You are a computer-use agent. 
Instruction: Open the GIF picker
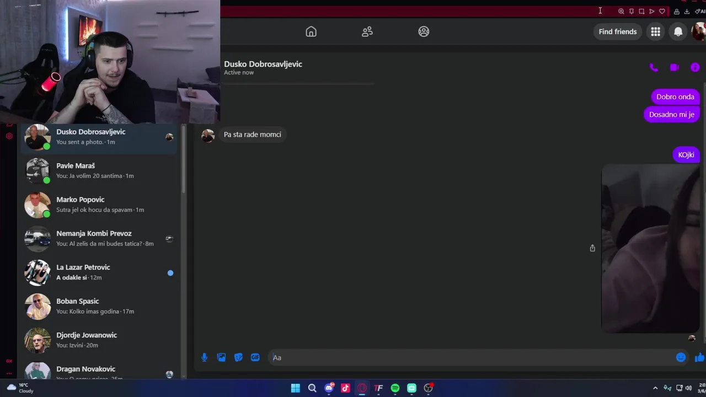255,357
